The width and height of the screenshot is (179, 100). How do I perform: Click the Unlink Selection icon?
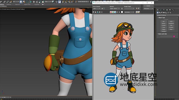[8, 2]
